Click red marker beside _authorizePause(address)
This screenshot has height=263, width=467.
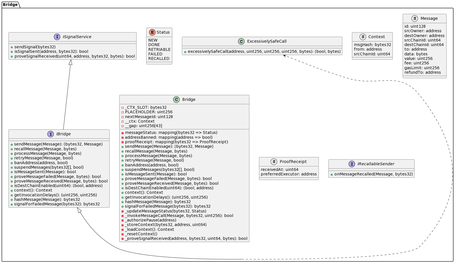click(x=123, y=220)
